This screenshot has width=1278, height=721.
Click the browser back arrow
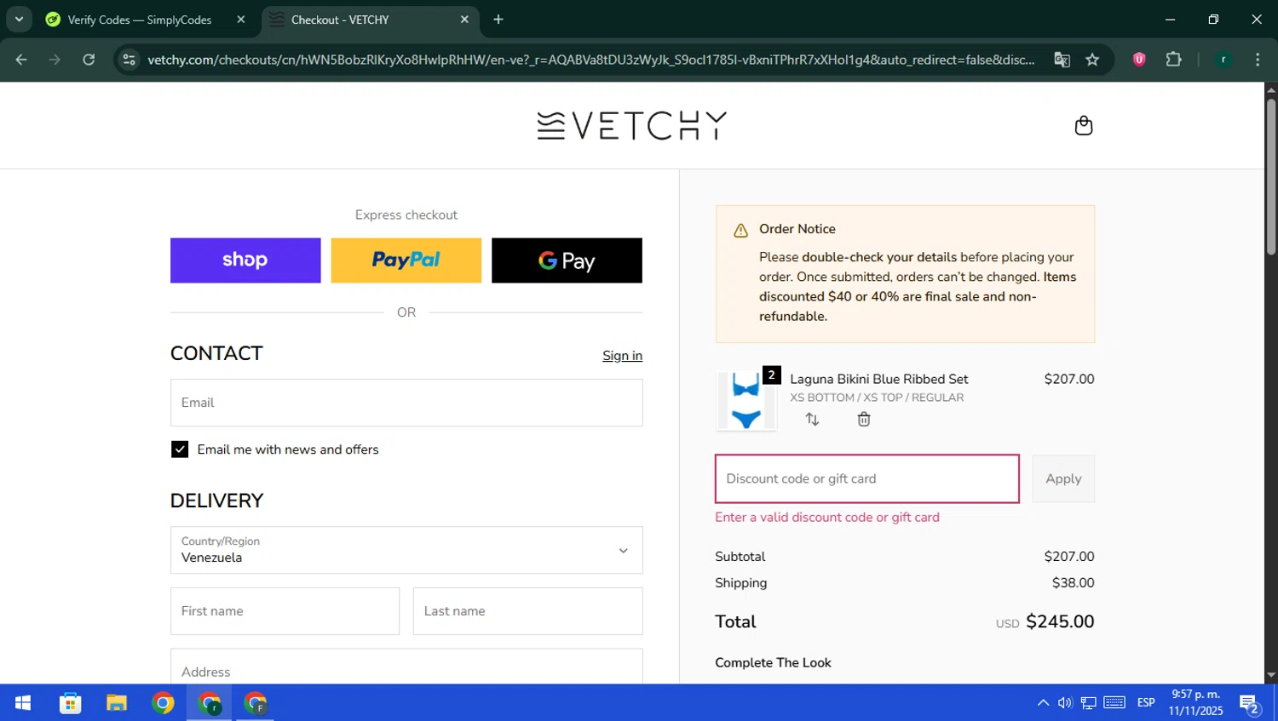(x=21, y=60)
